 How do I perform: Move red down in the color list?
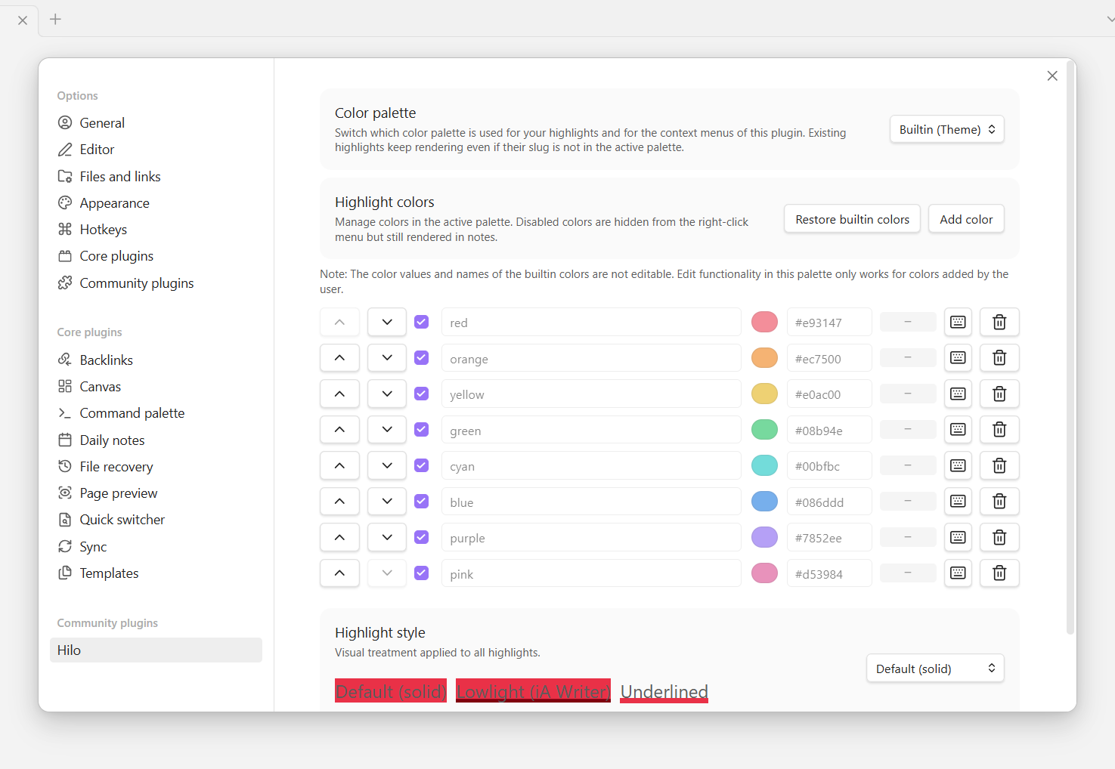387,322
